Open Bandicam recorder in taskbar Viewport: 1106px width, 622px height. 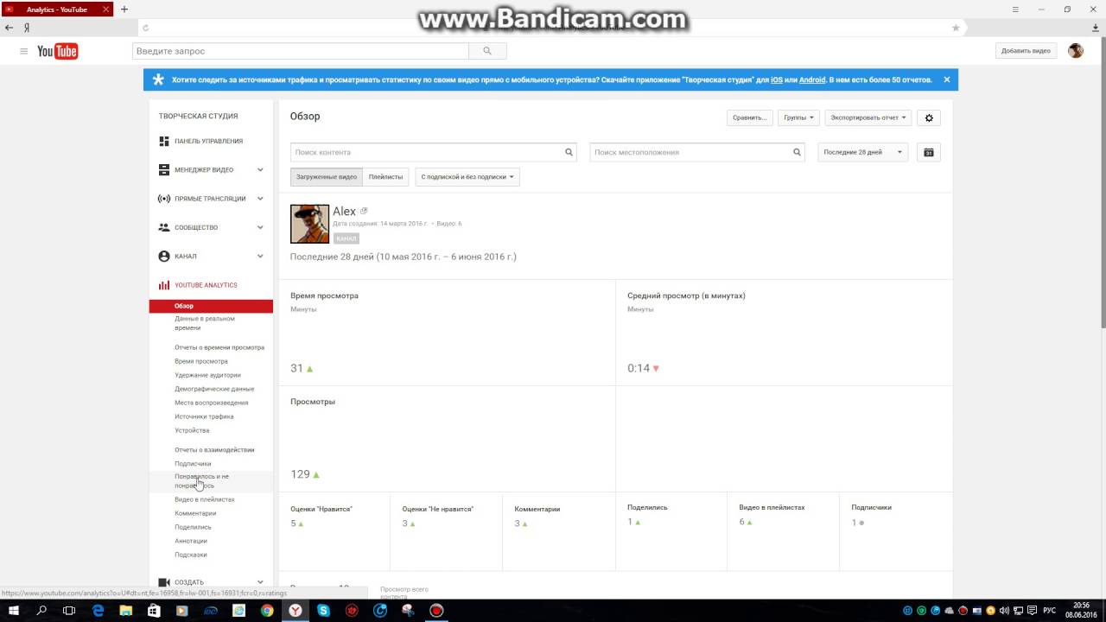(436, 611)
